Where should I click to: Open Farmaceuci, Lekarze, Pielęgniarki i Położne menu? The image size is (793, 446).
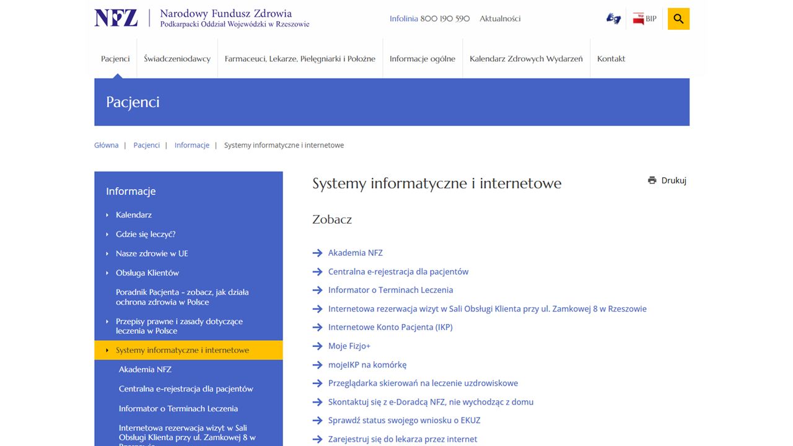pos(300,59)
